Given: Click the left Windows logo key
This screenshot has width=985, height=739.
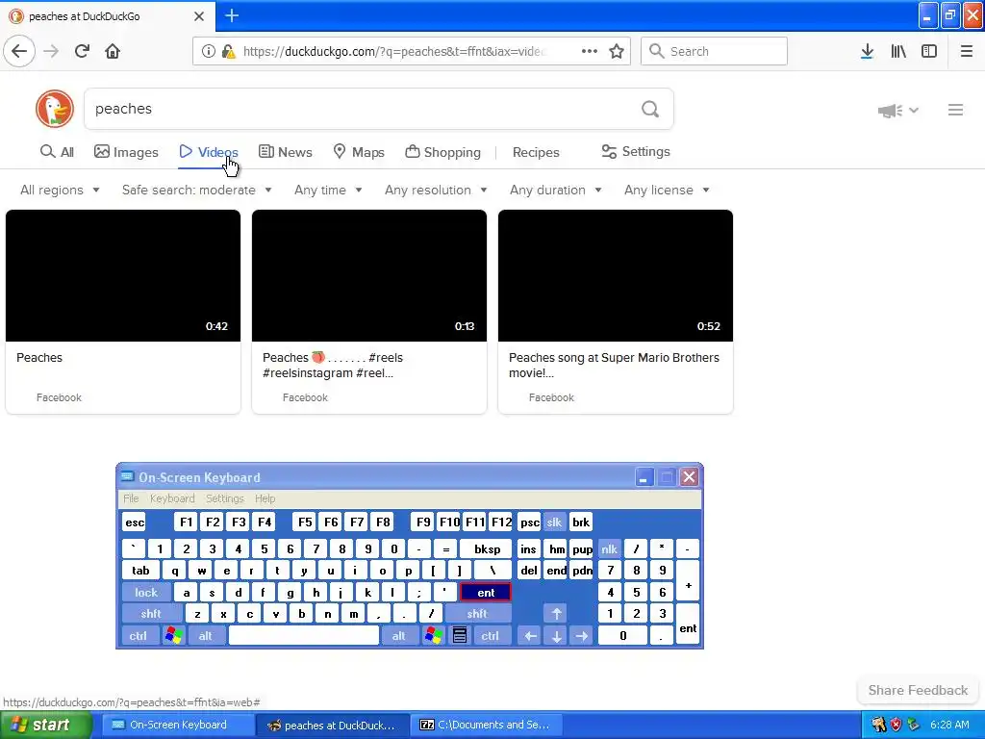Looking at the screenshot, I should [x=173, y=636].
